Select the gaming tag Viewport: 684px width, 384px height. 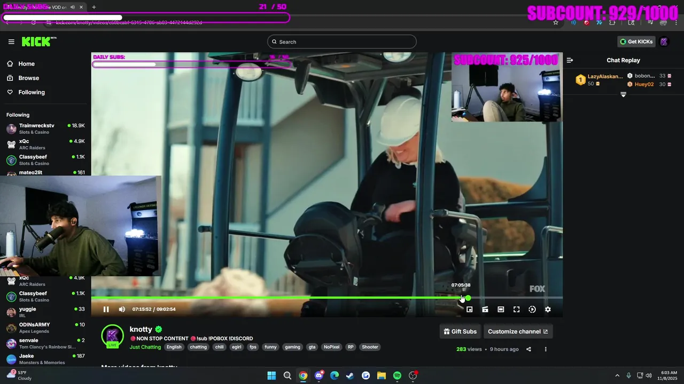click(x=293, y=347)
